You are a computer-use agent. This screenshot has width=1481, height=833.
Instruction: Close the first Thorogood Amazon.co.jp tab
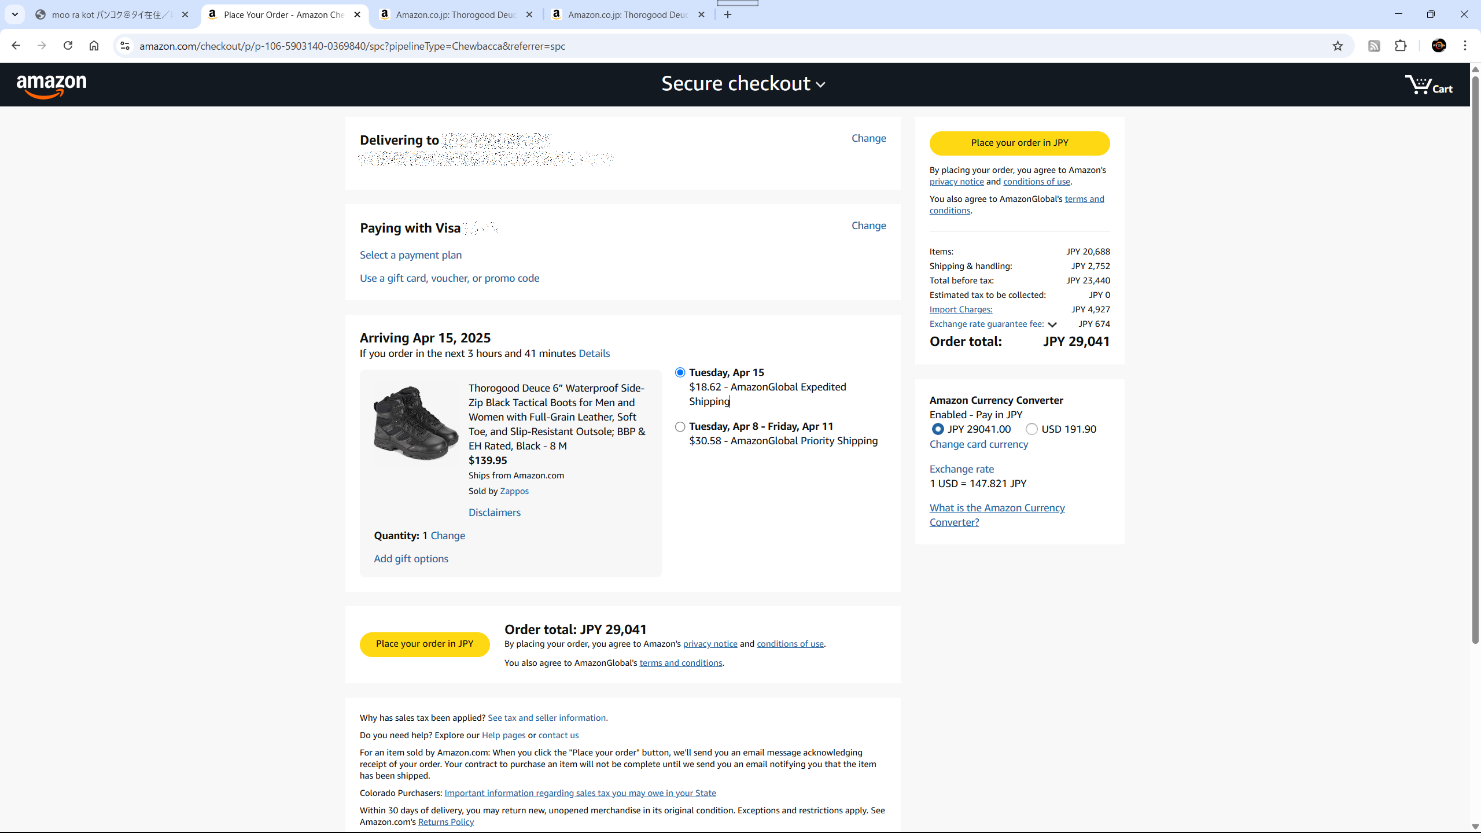529,14
